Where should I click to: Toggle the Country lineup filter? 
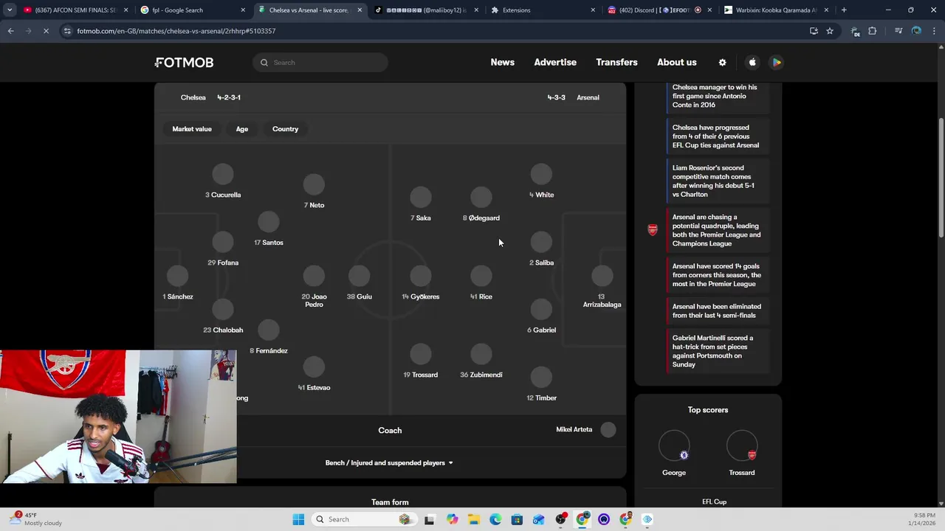285,129
